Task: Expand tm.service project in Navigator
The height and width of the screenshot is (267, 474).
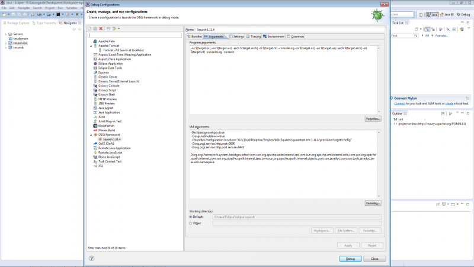Action: [6, 43]
